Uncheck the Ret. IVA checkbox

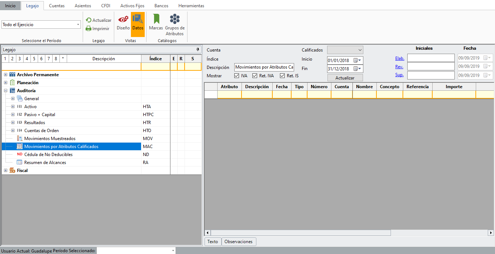pyautogui.click(x=255, y=76)
